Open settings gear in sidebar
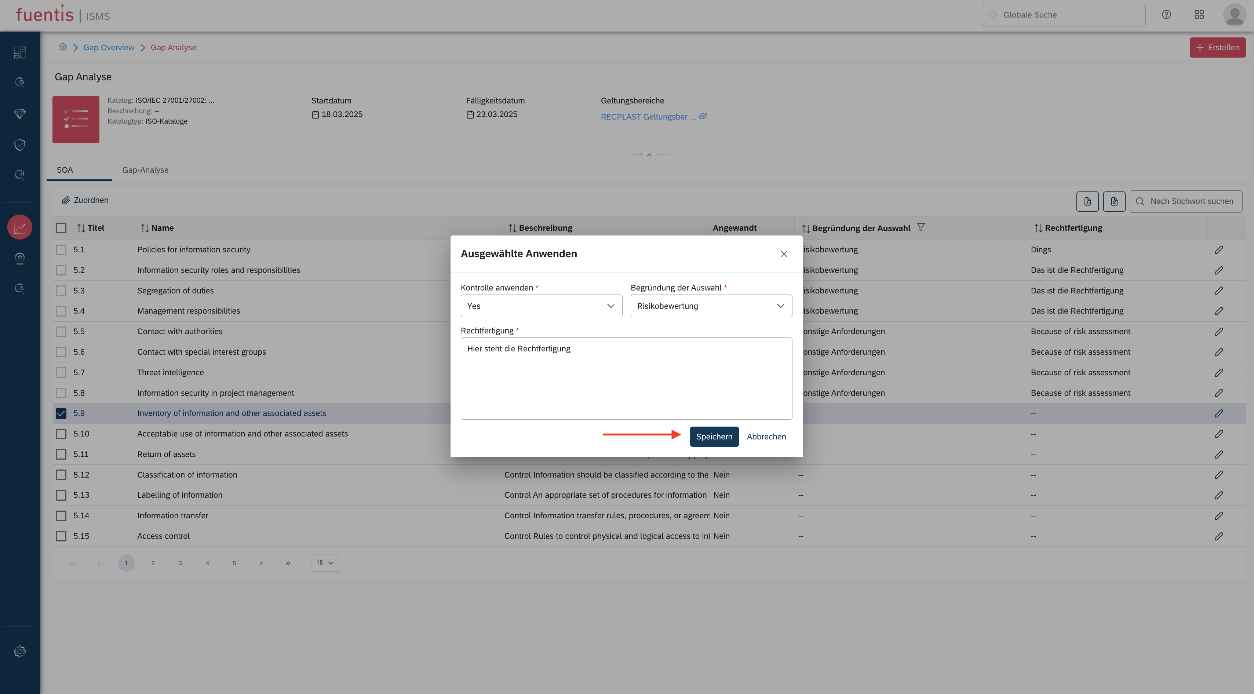The height and width of the screenshot is (694, 1254). [19, 651]
